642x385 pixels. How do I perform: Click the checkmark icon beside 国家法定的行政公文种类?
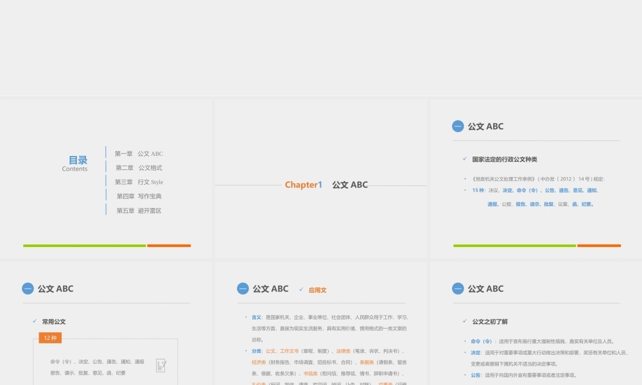click(465, 159)
